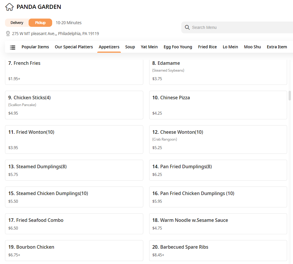Click the page vertical scrollbar thumb
This screenshot has height=264, width=293.
[289, 95]
